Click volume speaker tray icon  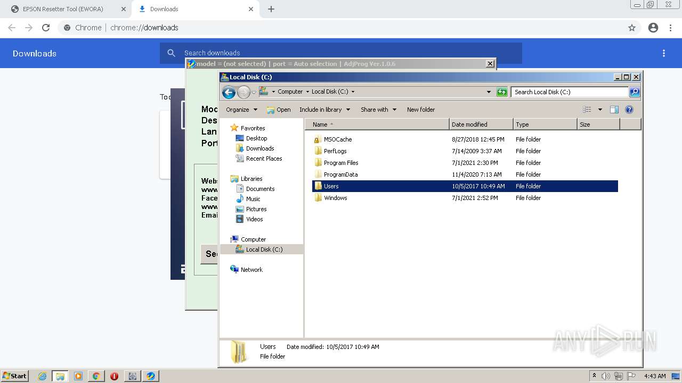606,376
